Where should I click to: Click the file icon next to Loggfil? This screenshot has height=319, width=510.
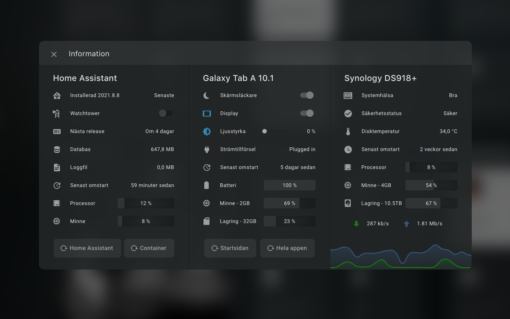tap(57, 168)
